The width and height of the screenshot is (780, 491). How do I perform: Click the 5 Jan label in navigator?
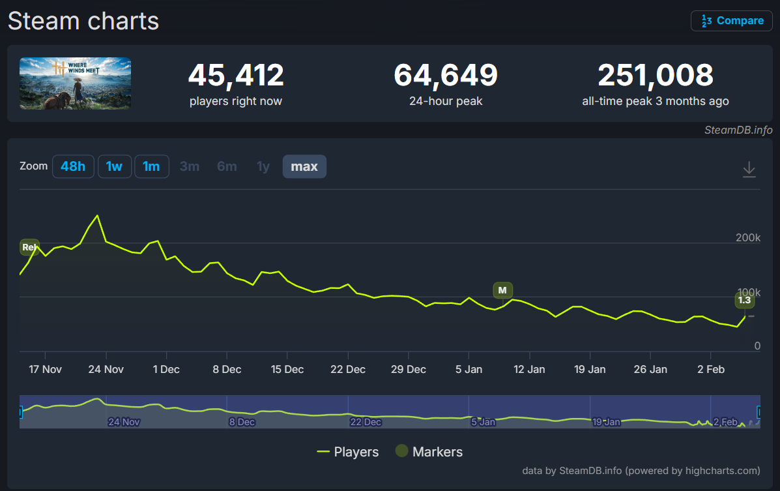484,422
